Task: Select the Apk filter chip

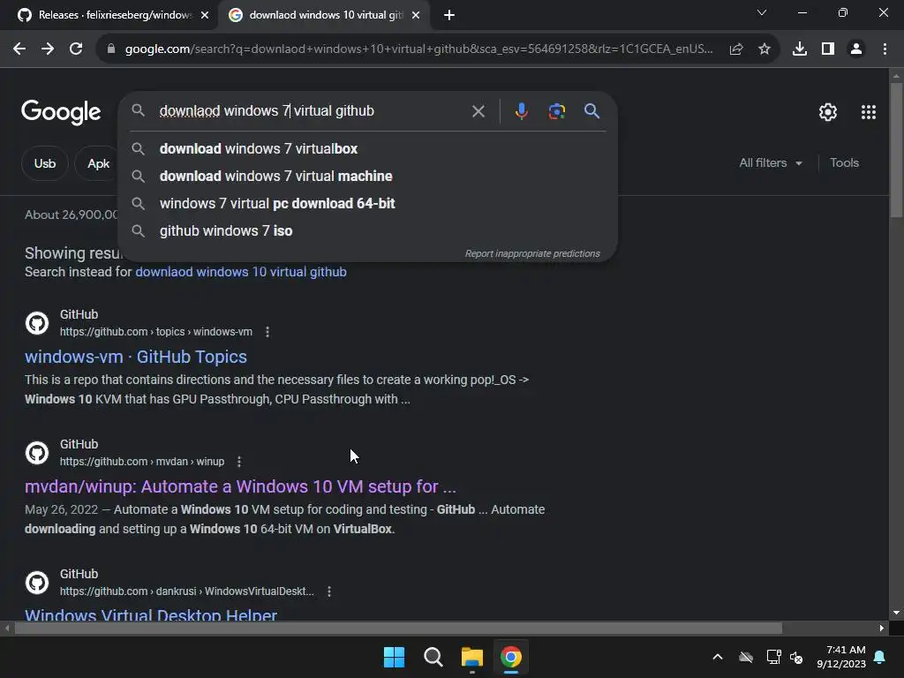Action: coord(99,163)
